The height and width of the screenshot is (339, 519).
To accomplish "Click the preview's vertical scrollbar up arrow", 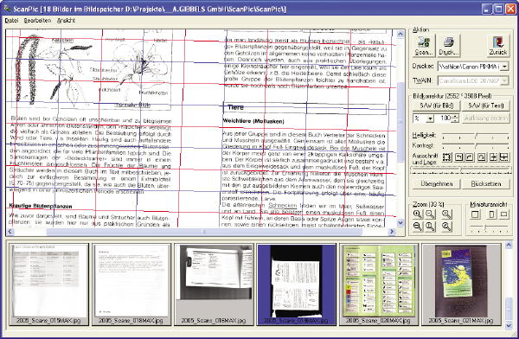I will pos(400,34).
